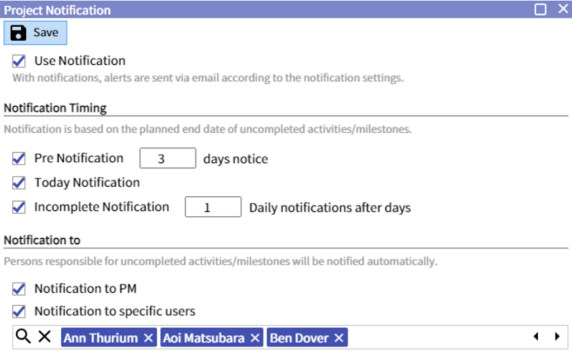Maximize the Project Notification dialog
This screenshot has height=352, width=572.
click(x=540, y=9)
